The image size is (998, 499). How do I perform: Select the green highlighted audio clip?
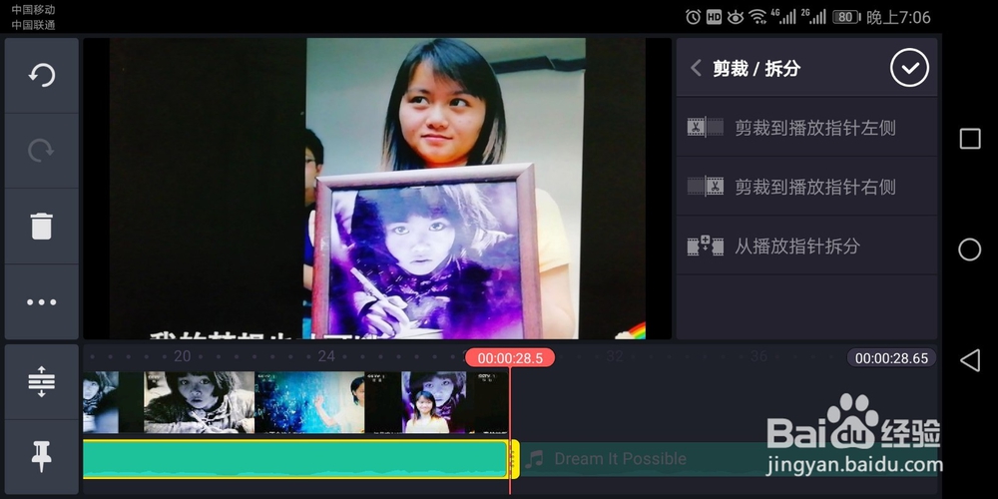pos(295,459)
